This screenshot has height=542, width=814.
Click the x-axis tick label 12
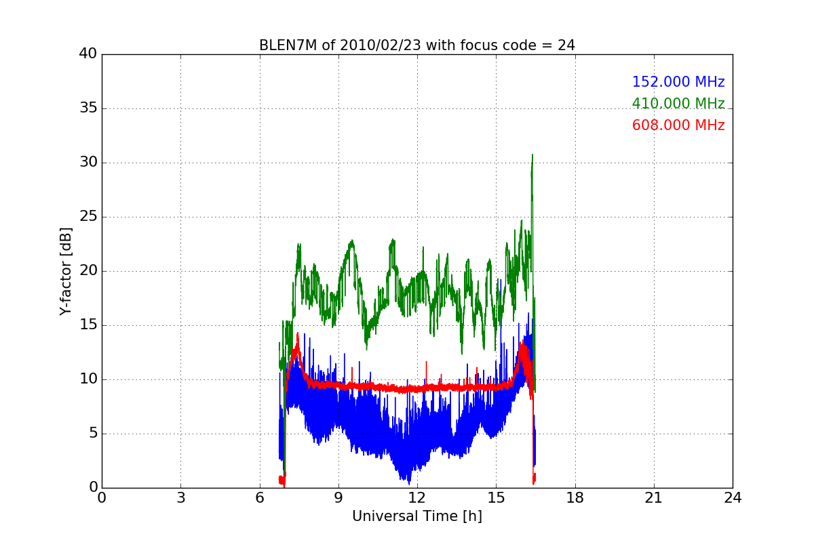pos(417,498)
